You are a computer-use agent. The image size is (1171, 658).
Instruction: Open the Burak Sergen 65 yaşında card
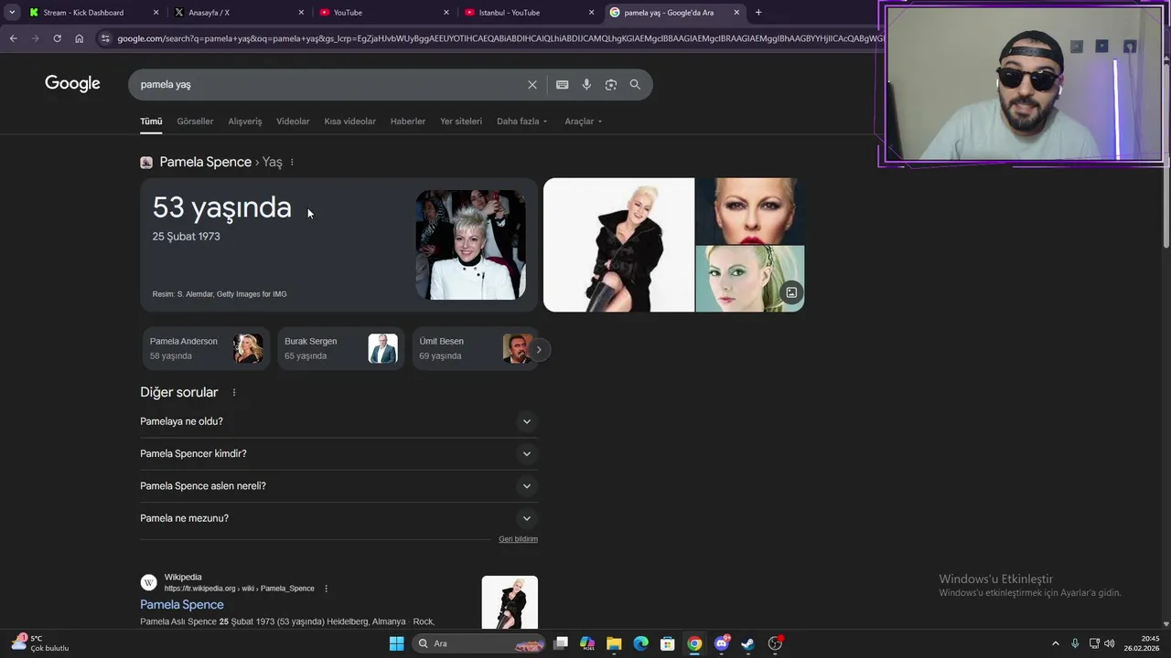click(x=340, y=349)
